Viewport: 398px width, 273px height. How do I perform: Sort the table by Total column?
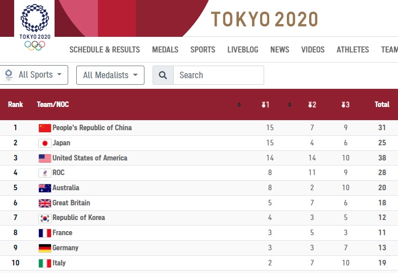coord(382,104)
